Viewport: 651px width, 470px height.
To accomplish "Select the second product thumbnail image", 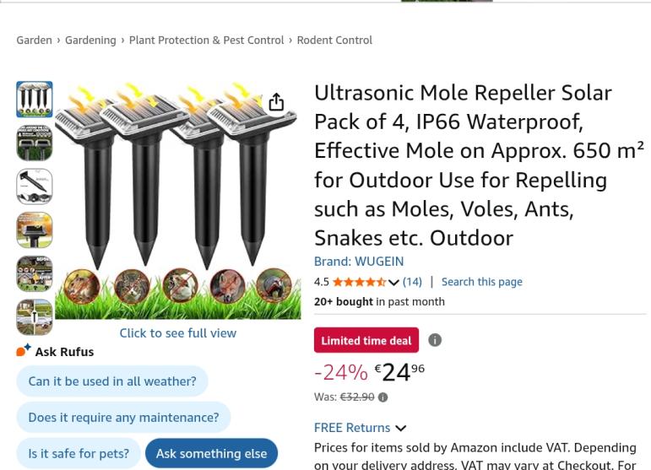I will [x=35, y=143].
